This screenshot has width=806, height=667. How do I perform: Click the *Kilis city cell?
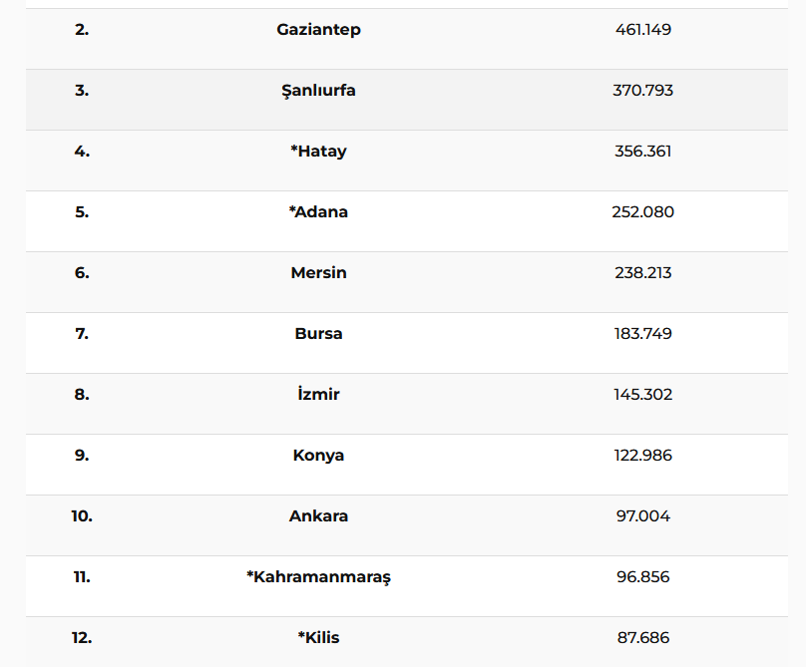click(318, 638)
